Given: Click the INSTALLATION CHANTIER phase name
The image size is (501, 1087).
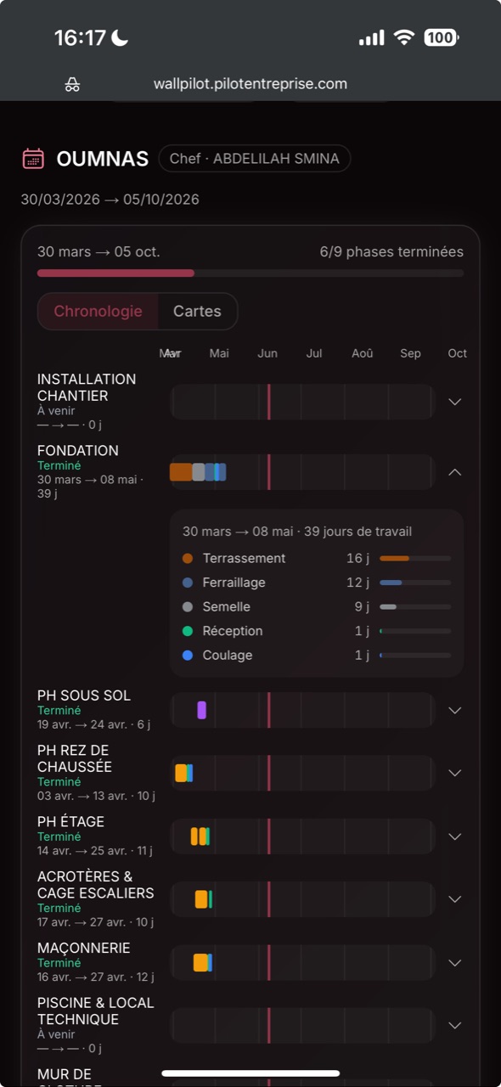Looking at the screenshot, I should pos(87,387).
